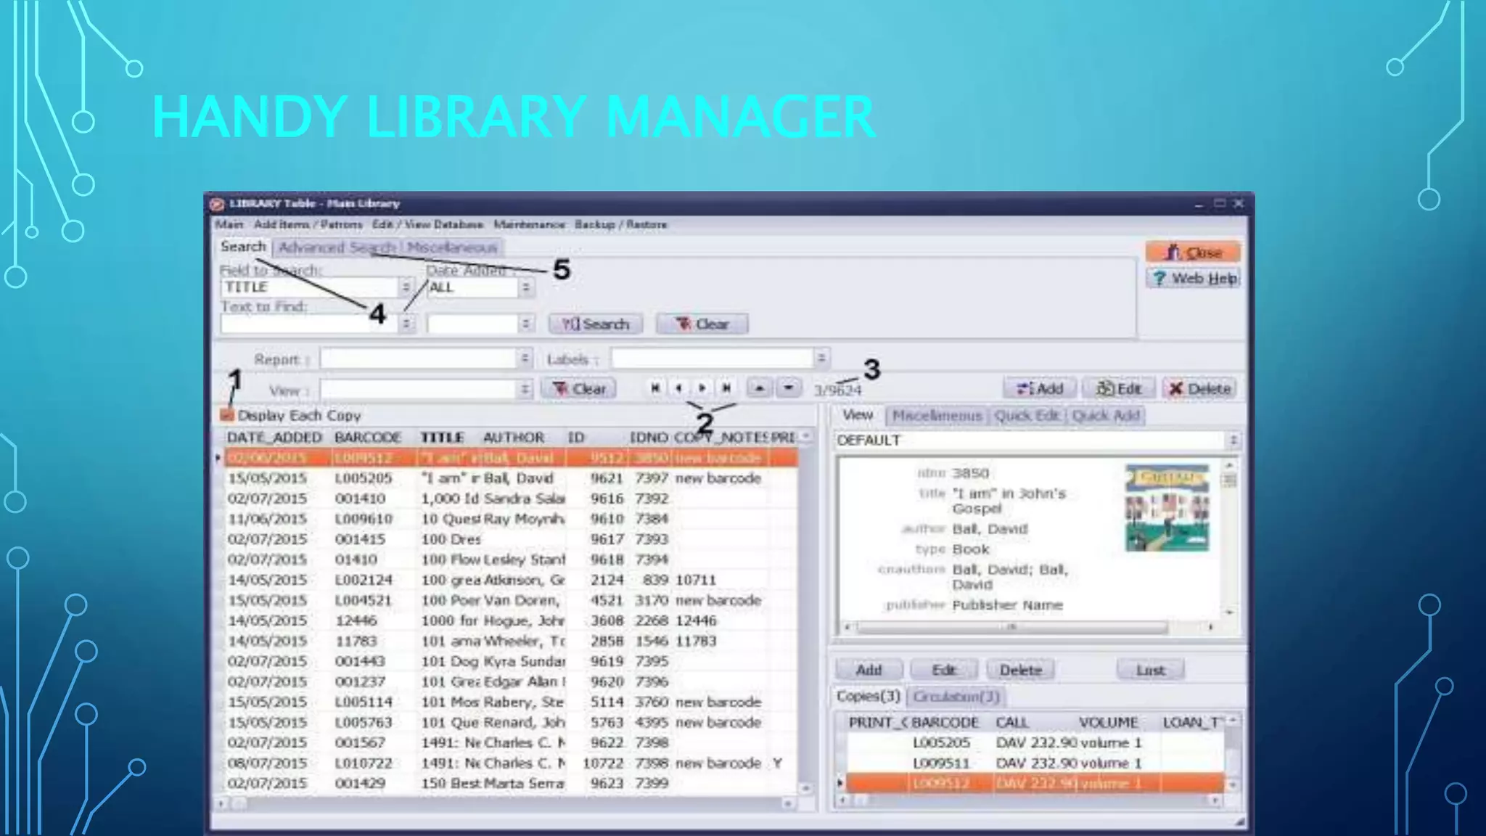This screenshot has height=836, width=1486.
Task: Open the Labels dropdown list
Action: pos(821,358)
